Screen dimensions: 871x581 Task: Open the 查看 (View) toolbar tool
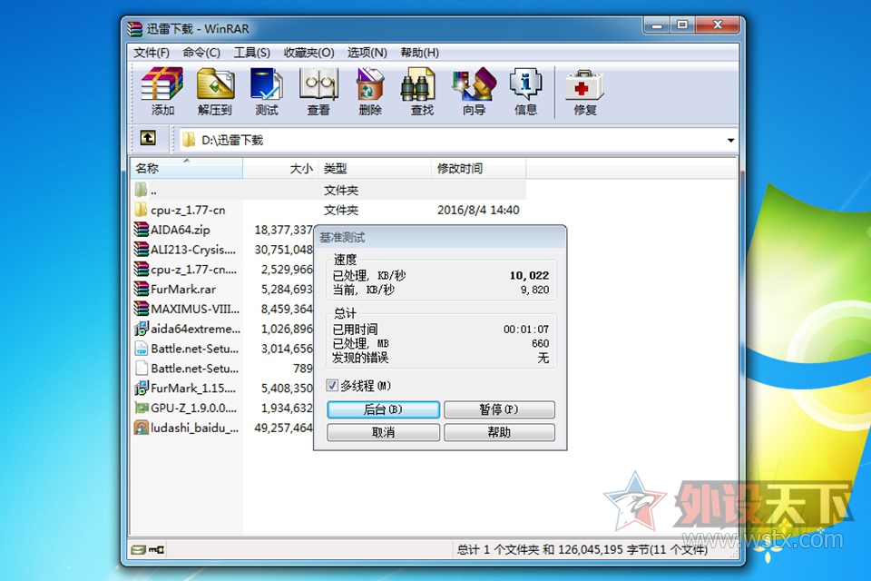click(x=318, y=91)
